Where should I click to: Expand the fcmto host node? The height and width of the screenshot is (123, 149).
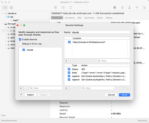pyautogui.click(x=6, y=41)
